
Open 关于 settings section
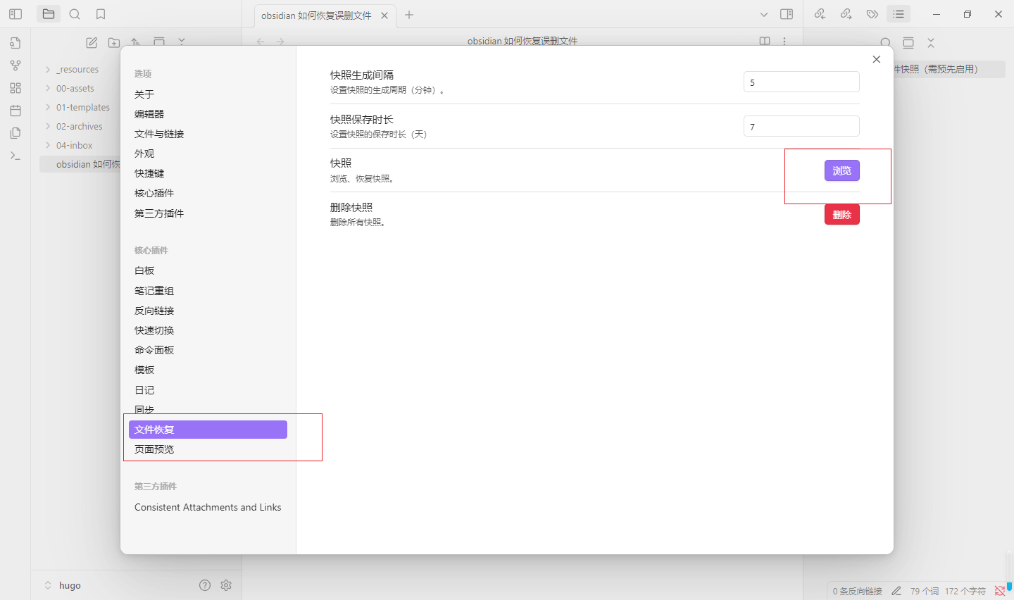click(x=208, y=94)
